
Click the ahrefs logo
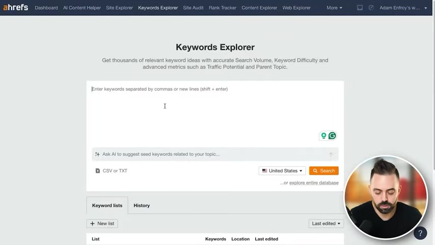(x=15, y=8)
